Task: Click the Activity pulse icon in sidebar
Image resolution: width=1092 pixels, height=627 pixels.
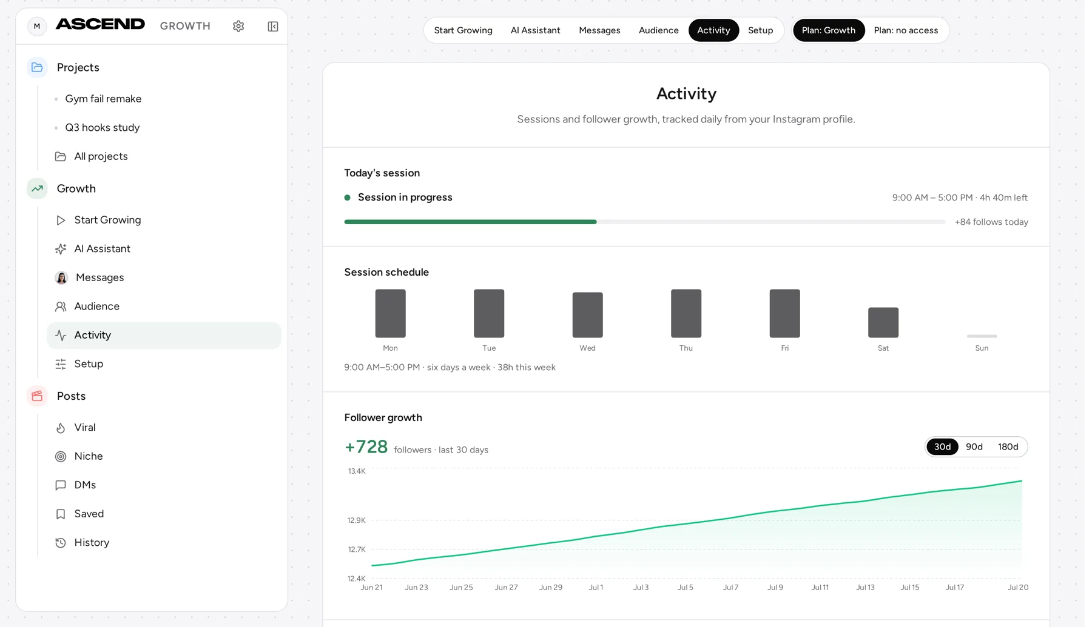Action: pyautogui.click(x=61, y=335)
